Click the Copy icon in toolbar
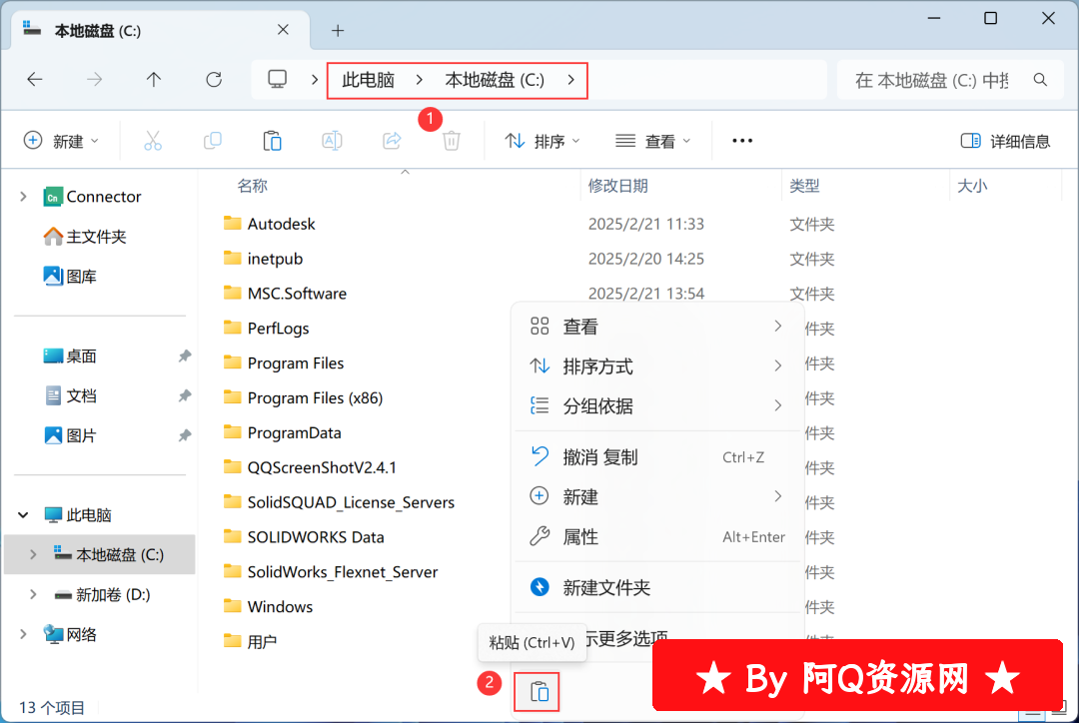The width and height of the screenshot is (1079, 723). coord(213,141)
